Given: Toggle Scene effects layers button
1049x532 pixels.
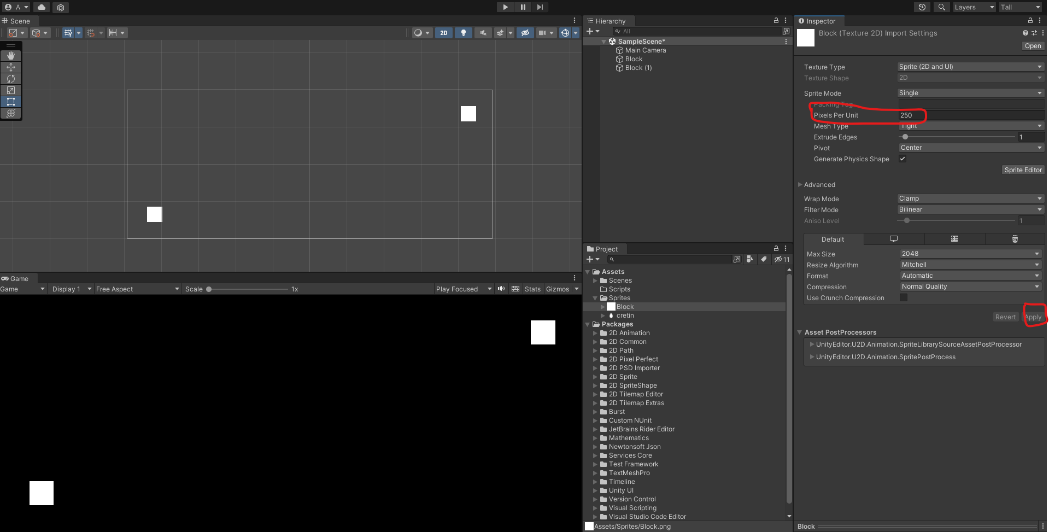Looking at the screenshot, I should click(x=500, y=33).
